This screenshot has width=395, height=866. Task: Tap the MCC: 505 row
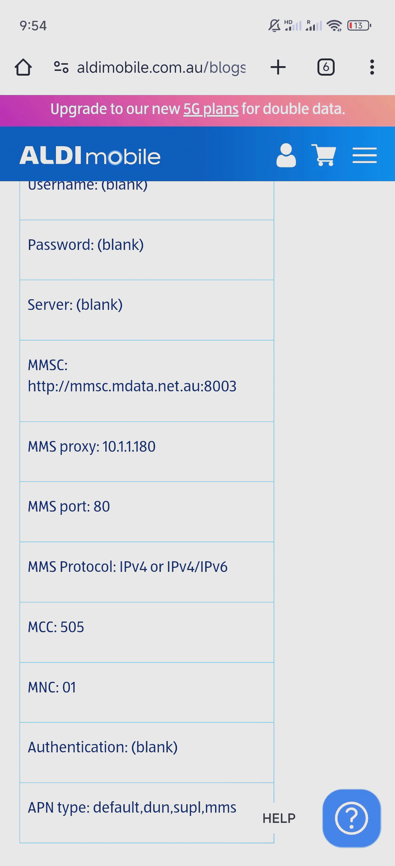[147, 632]
